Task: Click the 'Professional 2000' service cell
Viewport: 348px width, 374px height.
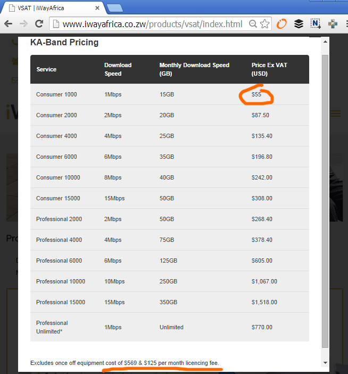Action: pos(59,219)
